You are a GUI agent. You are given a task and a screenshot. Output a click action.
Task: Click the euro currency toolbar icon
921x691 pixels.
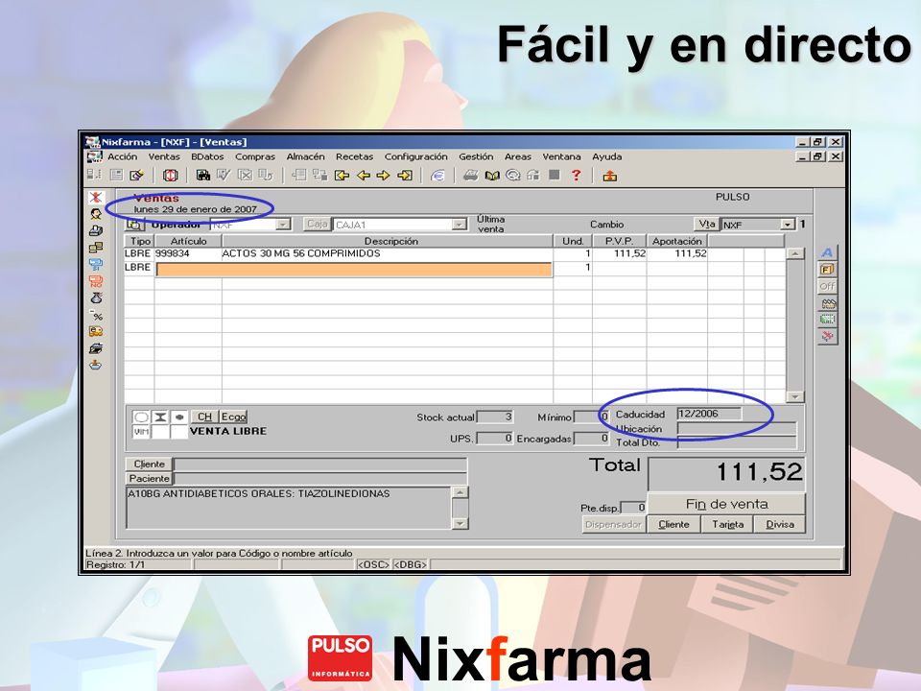(x=437, y=175)
